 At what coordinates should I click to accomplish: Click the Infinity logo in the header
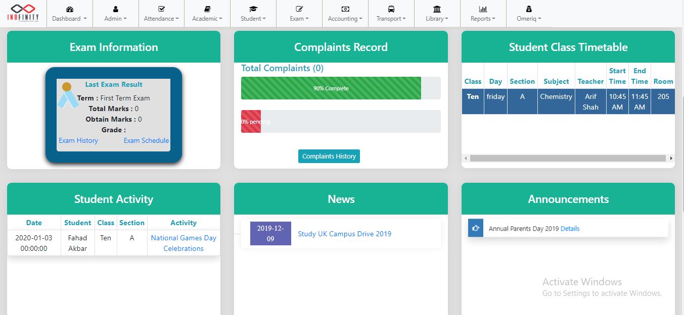23,12
